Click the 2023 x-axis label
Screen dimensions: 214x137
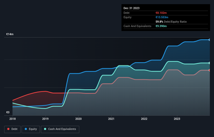(177, 119)
